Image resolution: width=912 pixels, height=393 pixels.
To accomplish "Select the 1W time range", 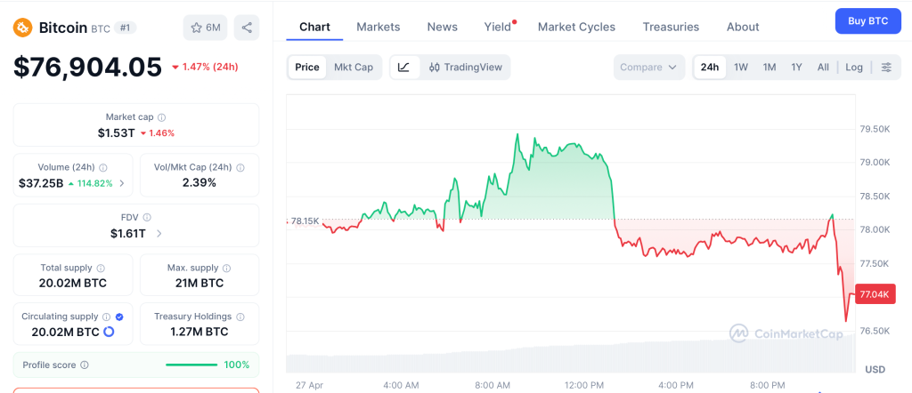I will pos(741,67).
